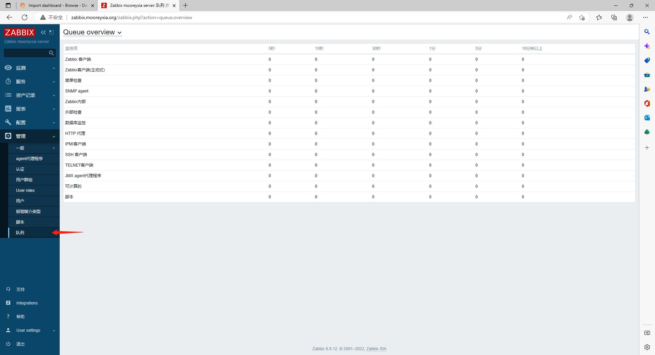655x355 pixels.
Task: Open Edge sidebar settings gear
Action: tap(647, 347)
